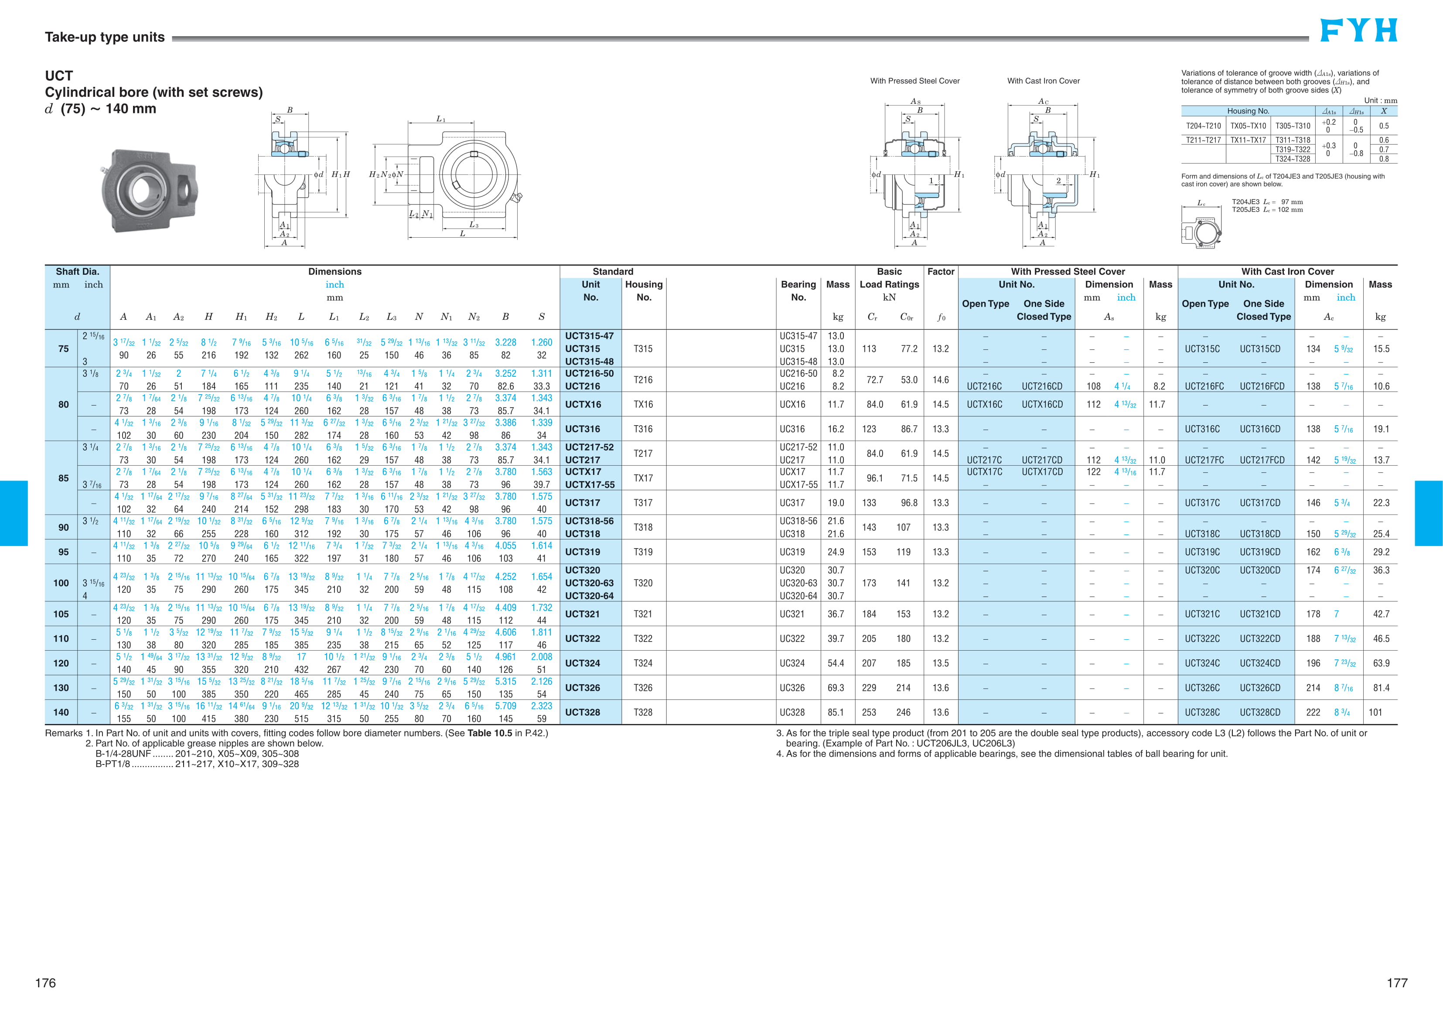Click the 'Basic Load Ratings' column header
The image size is (1443, 1020).
(x=889, y=278)
